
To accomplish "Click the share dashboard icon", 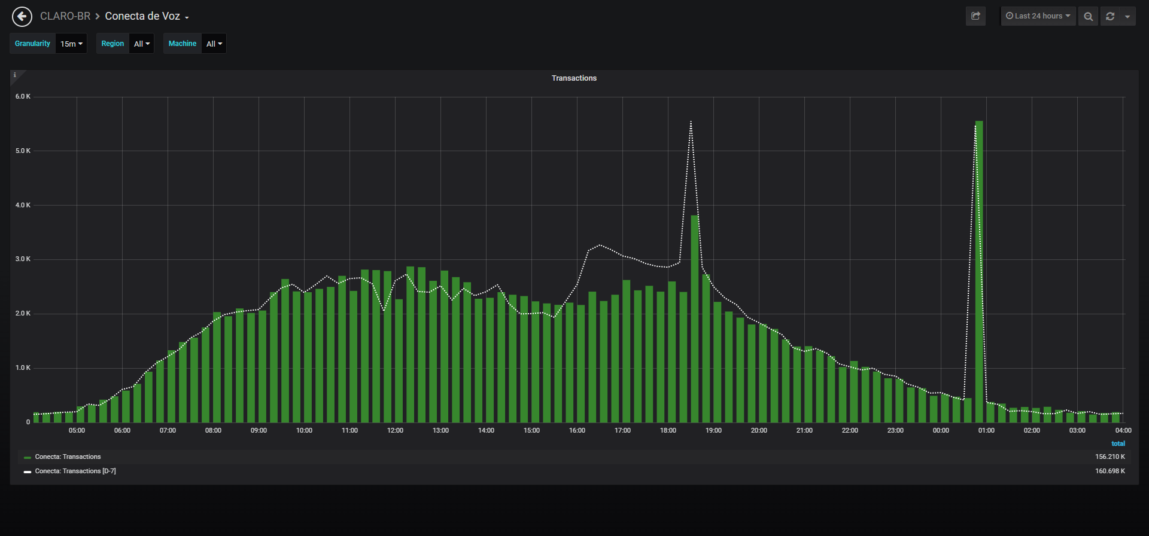I will tap(975, 16).
